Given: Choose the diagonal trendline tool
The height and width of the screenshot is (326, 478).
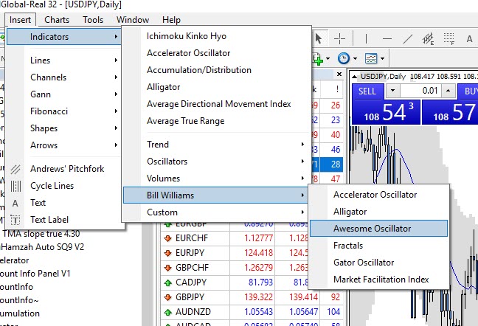Looking at the screenshot, I should point(408,38).
